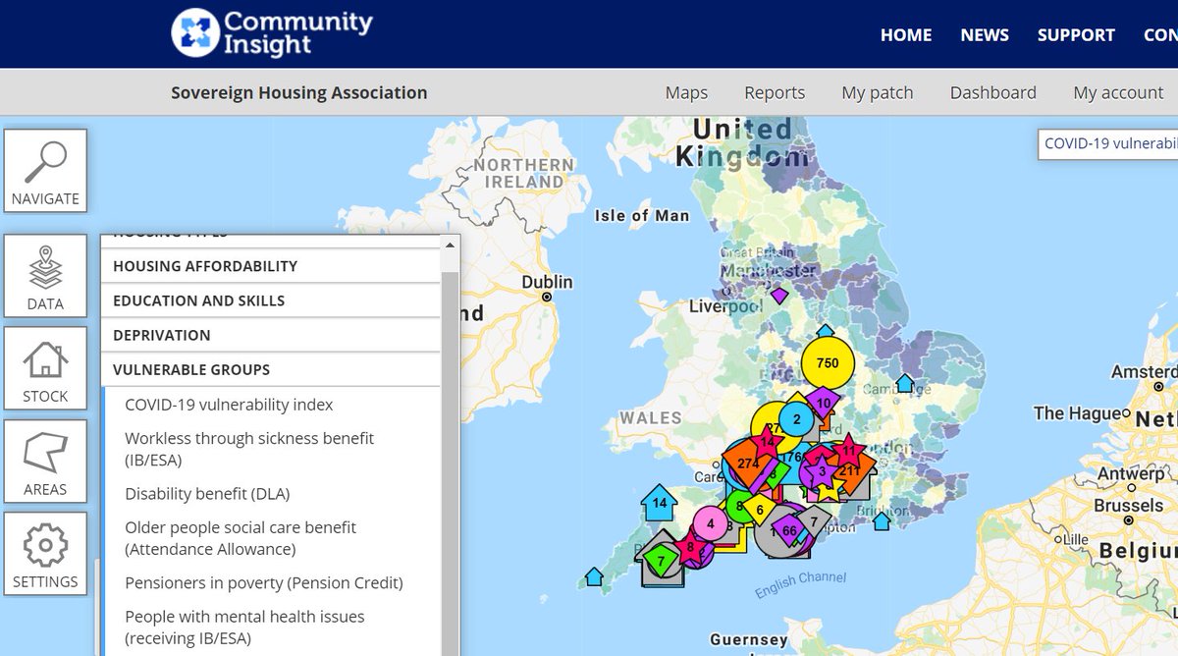Open the Dashboard menu item
This screenshot has height=656, width=1178.
pos(992,91)
